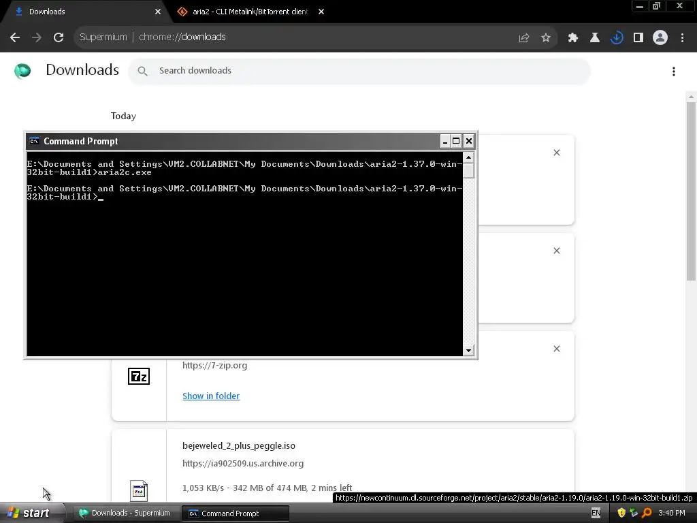
Task: Open the Extensions puzzle icon
Action: [573, 38]
